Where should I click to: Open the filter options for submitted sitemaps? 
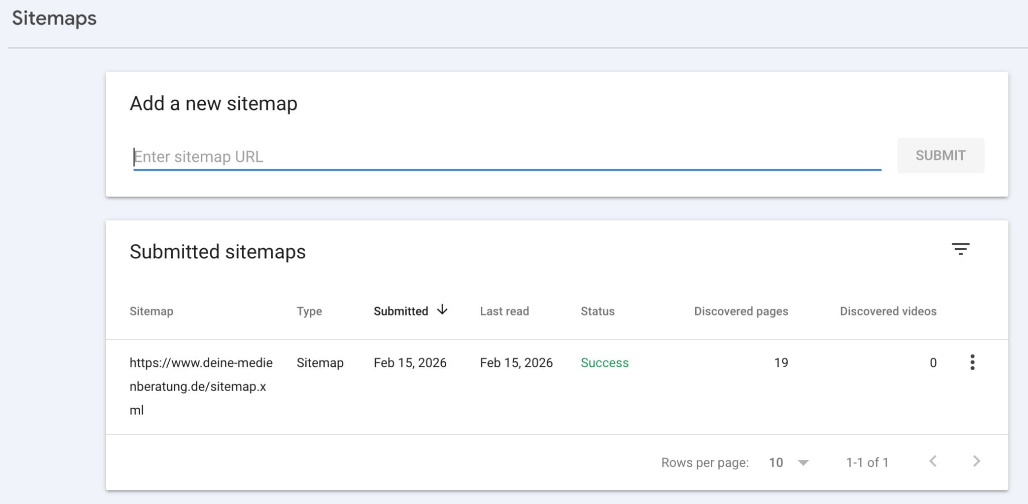click(961, 250)
